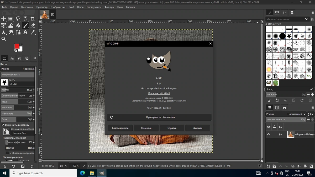Select the Zoom magnifier tool

(4, 39)
